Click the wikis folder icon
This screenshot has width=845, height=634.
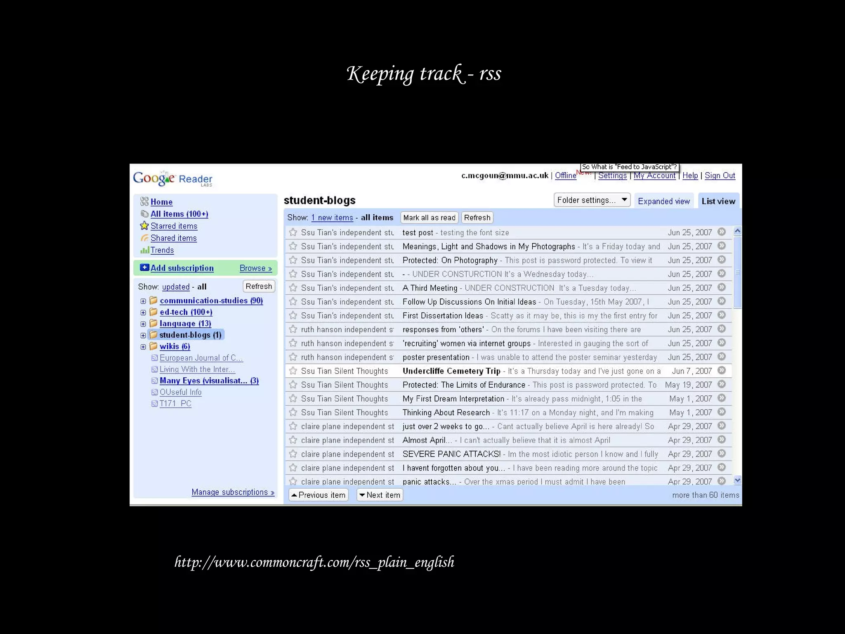click(x=153, y=346)
